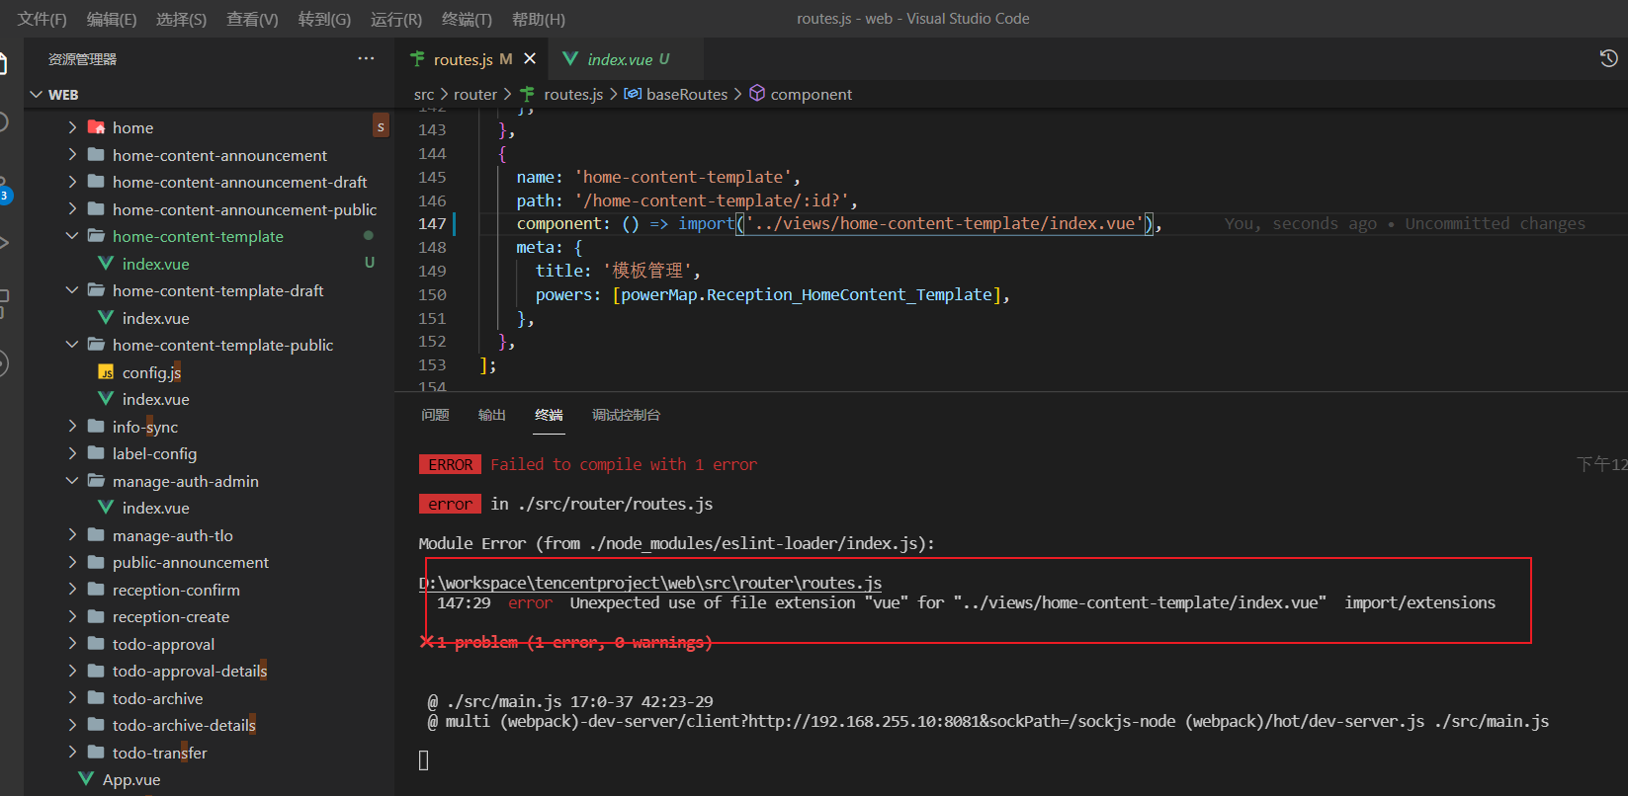Switch to the 输出 panel tab
Viewport: 1628px width, 796px height.
click(x=491, y=415)
